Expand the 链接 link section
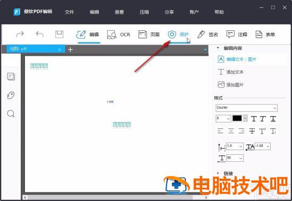Screen dimensions: 292x201 218,173
